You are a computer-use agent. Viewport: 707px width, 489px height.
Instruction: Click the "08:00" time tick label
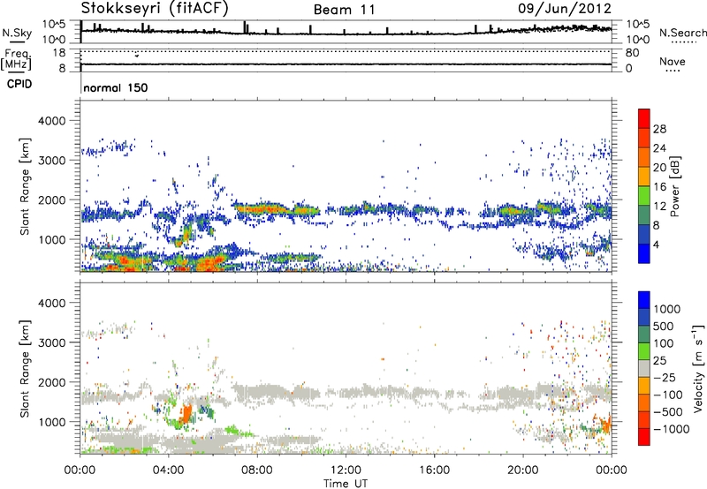click(x=257, y=470)
